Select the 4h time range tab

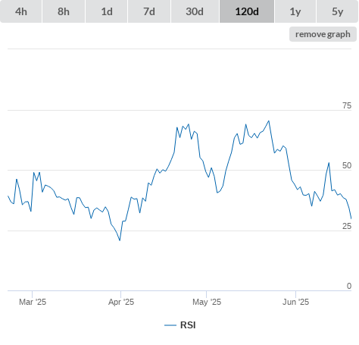click(21, 11)
